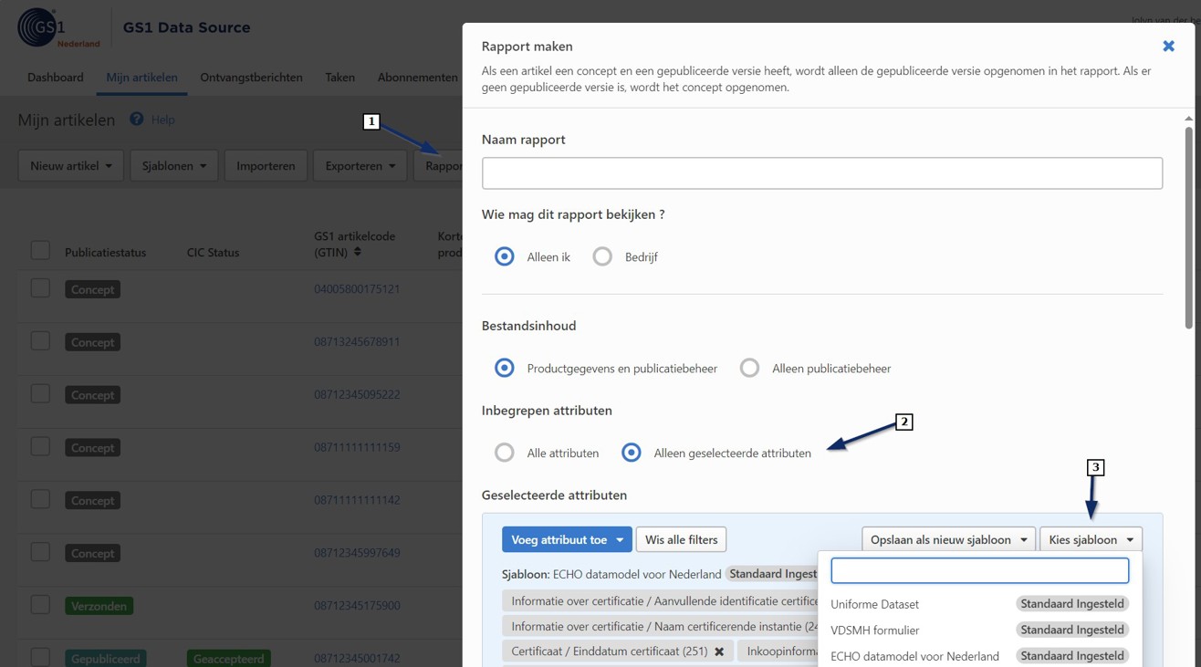This screenshot has width=1201, height=667.
Task: Close the Rapport maken dialog
Action: pyautogui.click(x=1168, y=46)
